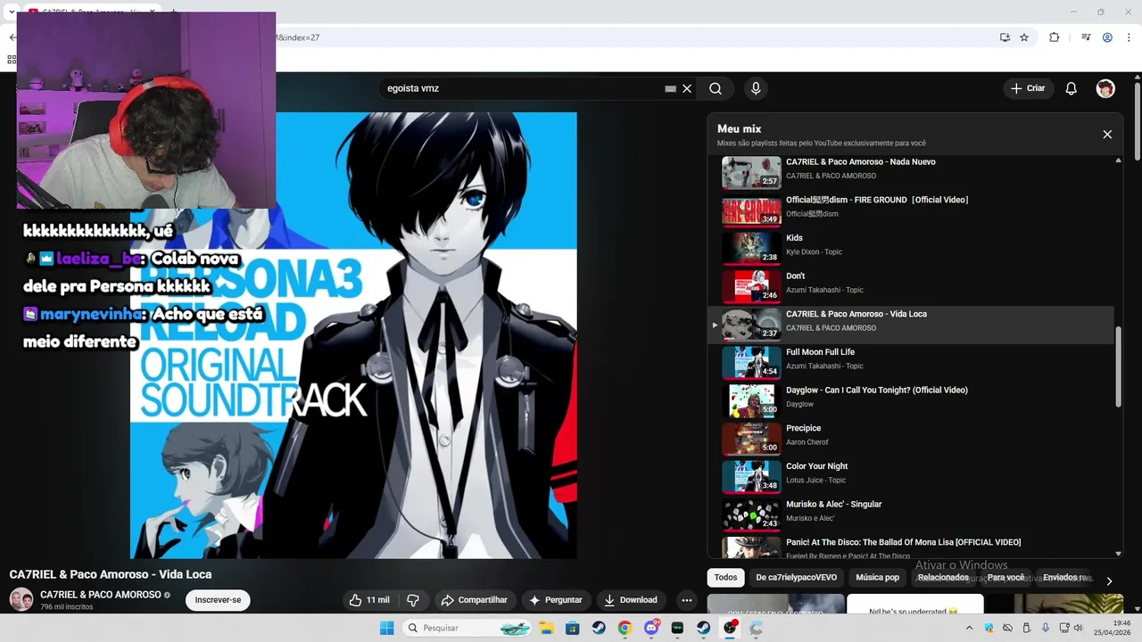Select the De ca7rielypacoVEVO chip
This screenshot has height=642, width=1142.
coord(796,578)
